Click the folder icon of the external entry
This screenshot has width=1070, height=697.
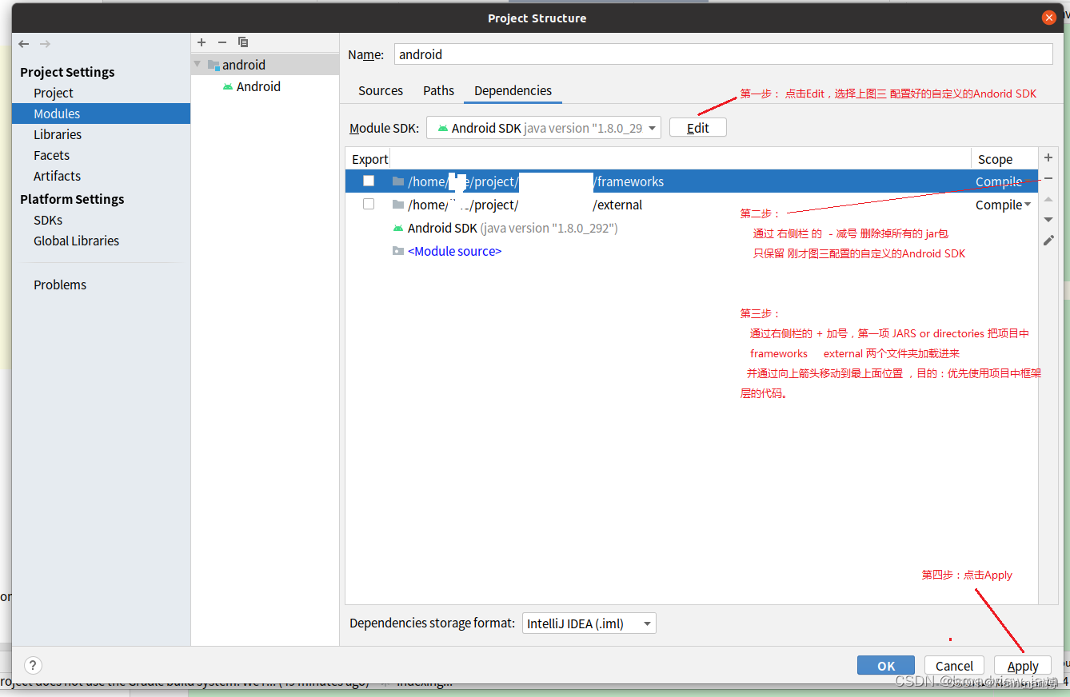(398, 205)
